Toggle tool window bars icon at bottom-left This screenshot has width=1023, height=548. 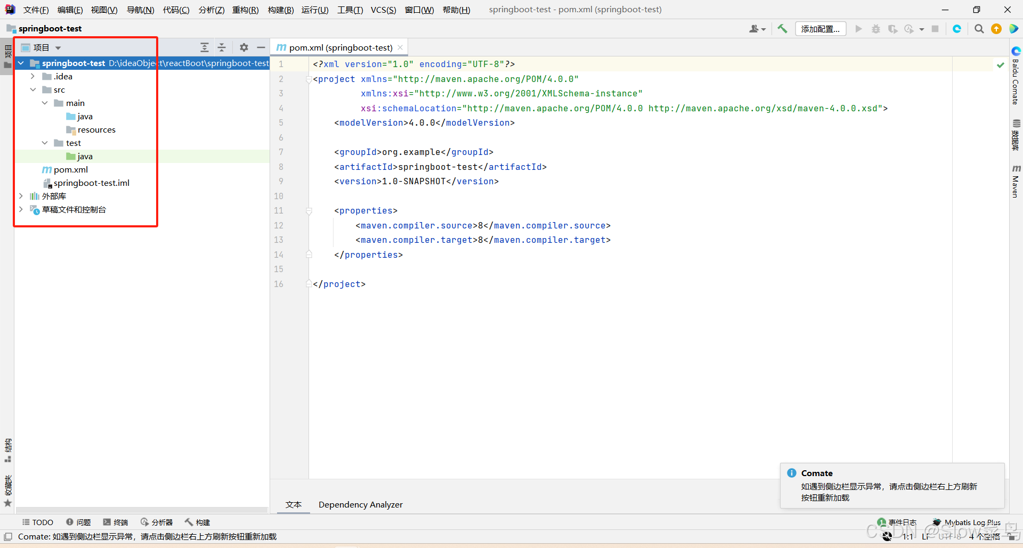pyautogui.click(x=8, y=537)
